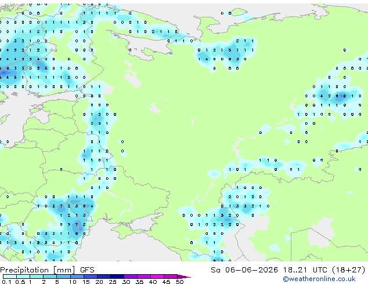The height and width of the screenshot is (284, 368).
Task: Click the "50" legend scale label
Action: coord(180,282)
